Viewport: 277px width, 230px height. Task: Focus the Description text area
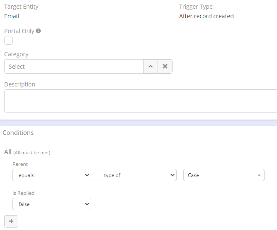pos(141,101)
